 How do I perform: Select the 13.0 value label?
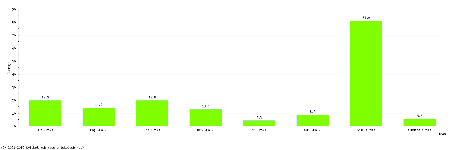click(x=206, y=106)
